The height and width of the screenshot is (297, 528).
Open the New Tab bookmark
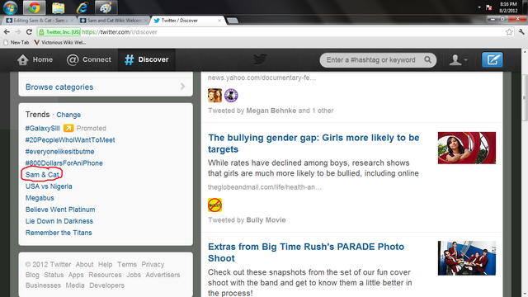pyautogui.click(x=16, y=42)
